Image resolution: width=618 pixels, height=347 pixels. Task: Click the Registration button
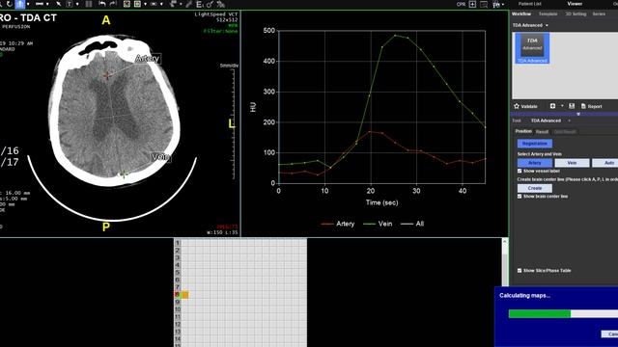click(534, 144)
